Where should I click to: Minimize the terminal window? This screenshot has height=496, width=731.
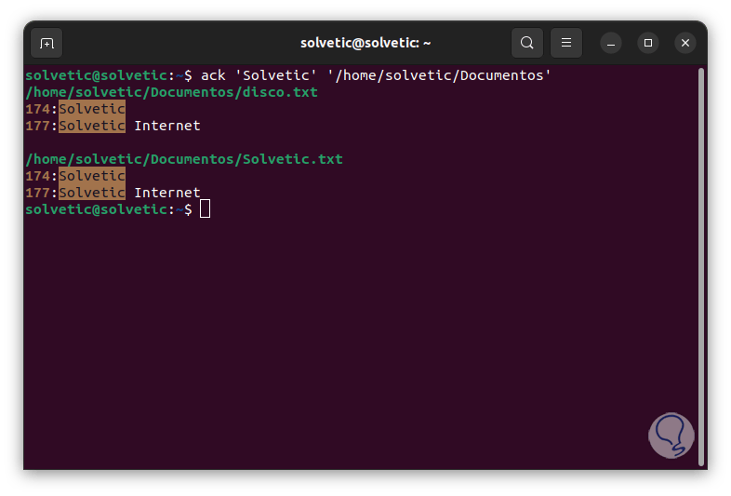click(x=611, y=43)
